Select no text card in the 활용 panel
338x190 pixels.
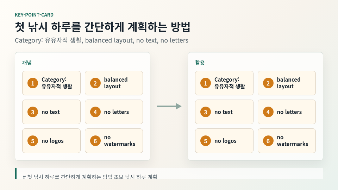pos(224,112)
